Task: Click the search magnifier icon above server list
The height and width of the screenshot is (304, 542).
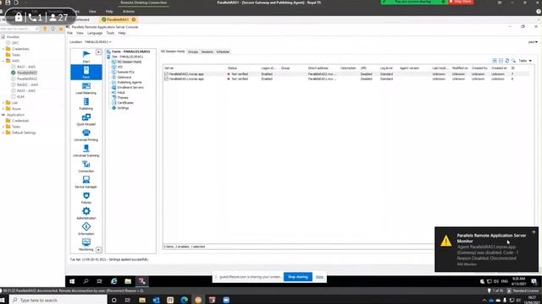Action: [x=514, y=61]
